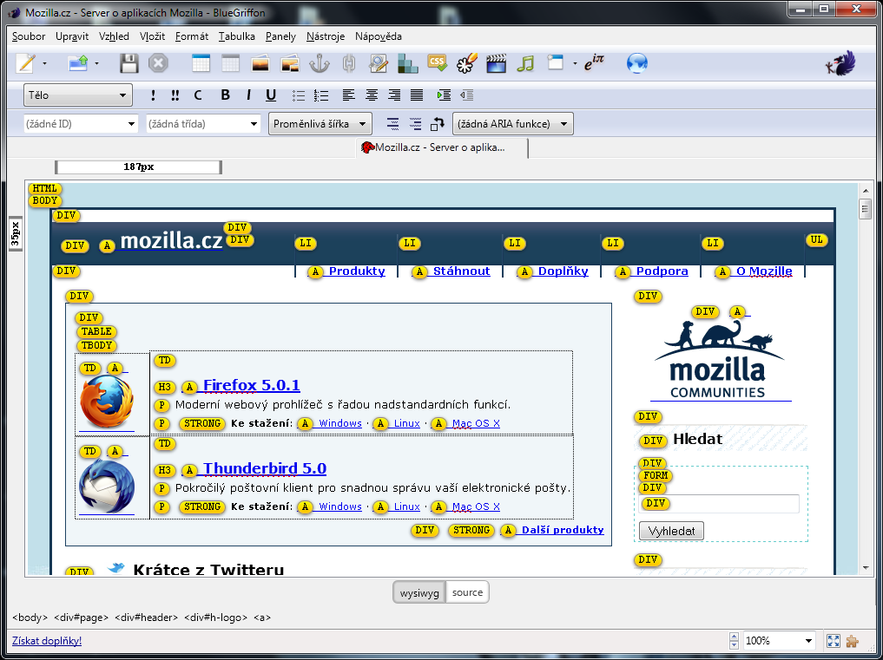Expand the arrow next to e^iπ icon
The height and width of the screenshot is (660, 883).
(x=575, y=63)
